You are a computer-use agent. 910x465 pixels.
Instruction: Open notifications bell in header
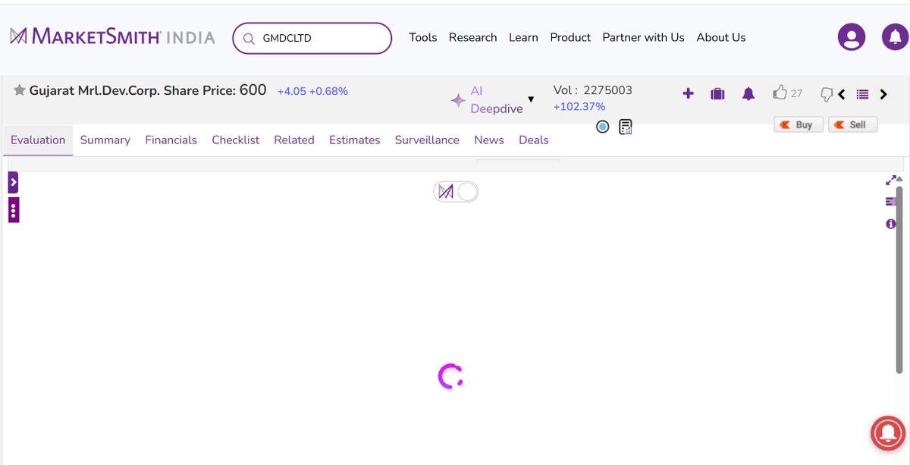click(x=896, y=36)
